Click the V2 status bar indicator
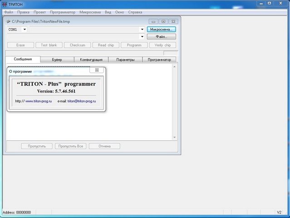This screenshot has height=218, width=290. coord(279,213)
